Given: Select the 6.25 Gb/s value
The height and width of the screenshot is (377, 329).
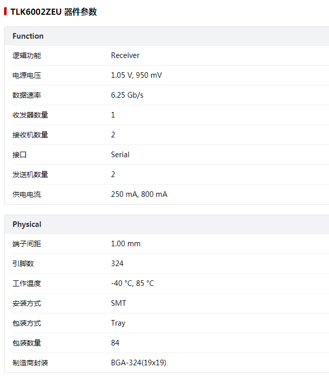Looking at the screenshot, I should click(x=127, y=95).
